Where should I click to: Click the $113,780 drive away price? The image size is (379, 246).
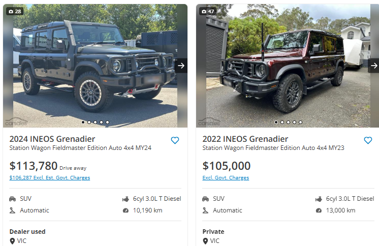pyautogui.click(x=34, y=166)
